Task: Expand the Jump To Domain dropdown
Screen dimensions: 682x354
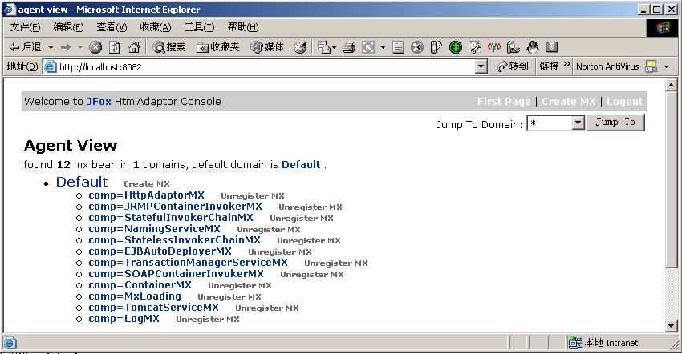Action: [578, 123]
